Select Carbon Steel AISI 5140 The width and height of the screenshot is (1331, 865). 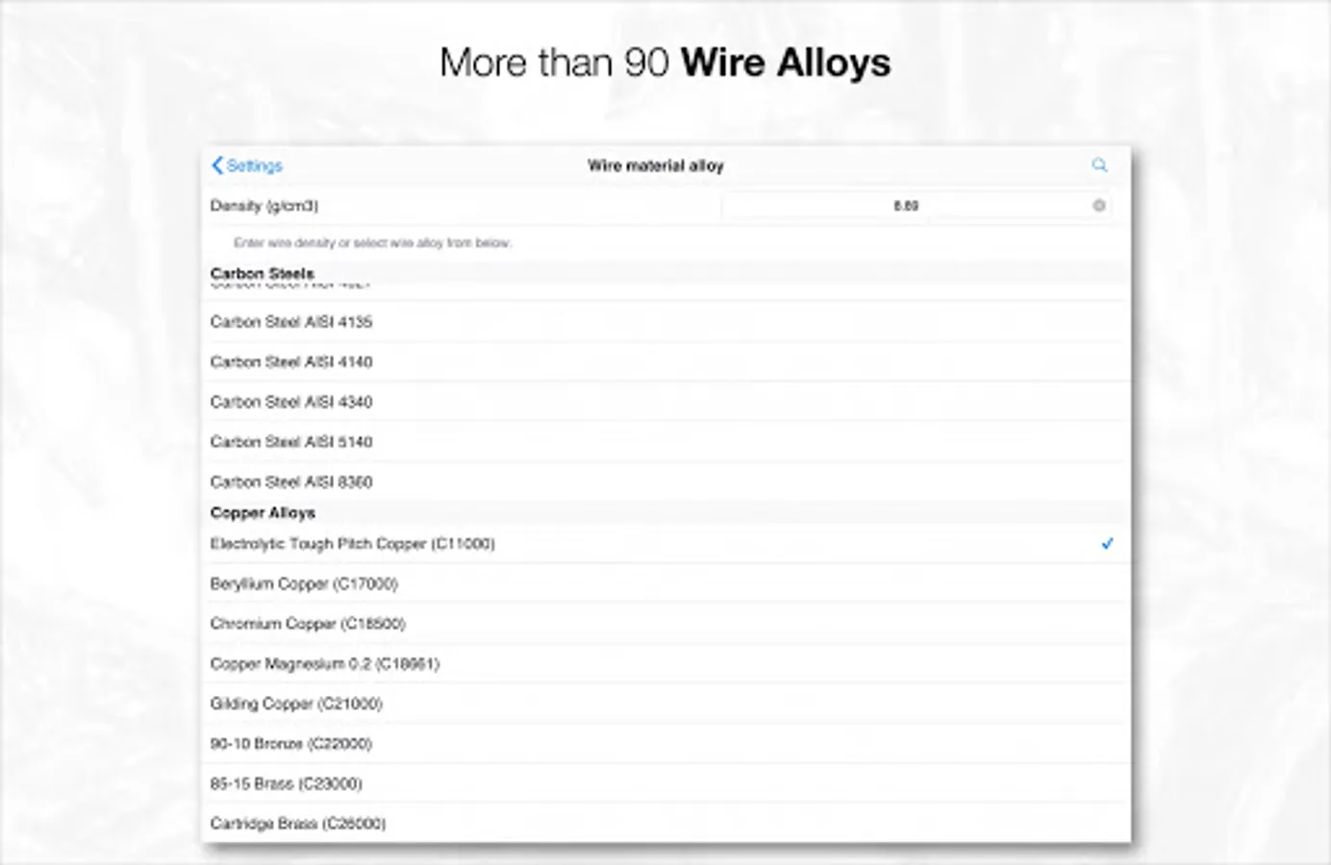click(290, 442)
